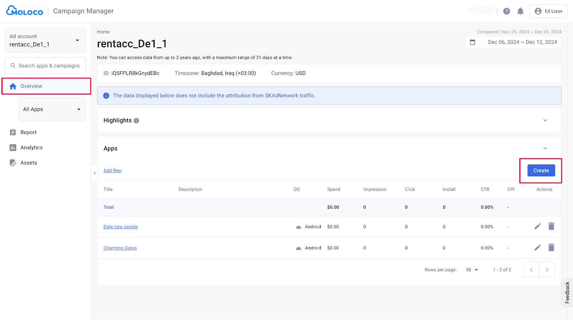Expand the Highlights section chevron
573x320 pixels.
tap(545, 120)
